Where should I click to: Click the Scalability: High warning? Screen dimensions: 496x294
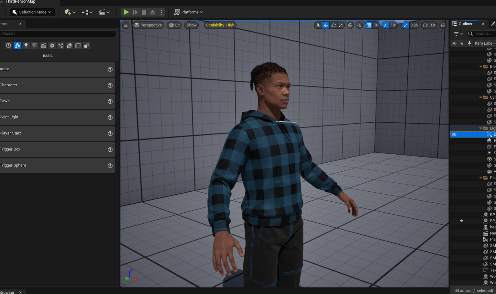(220, 25)
